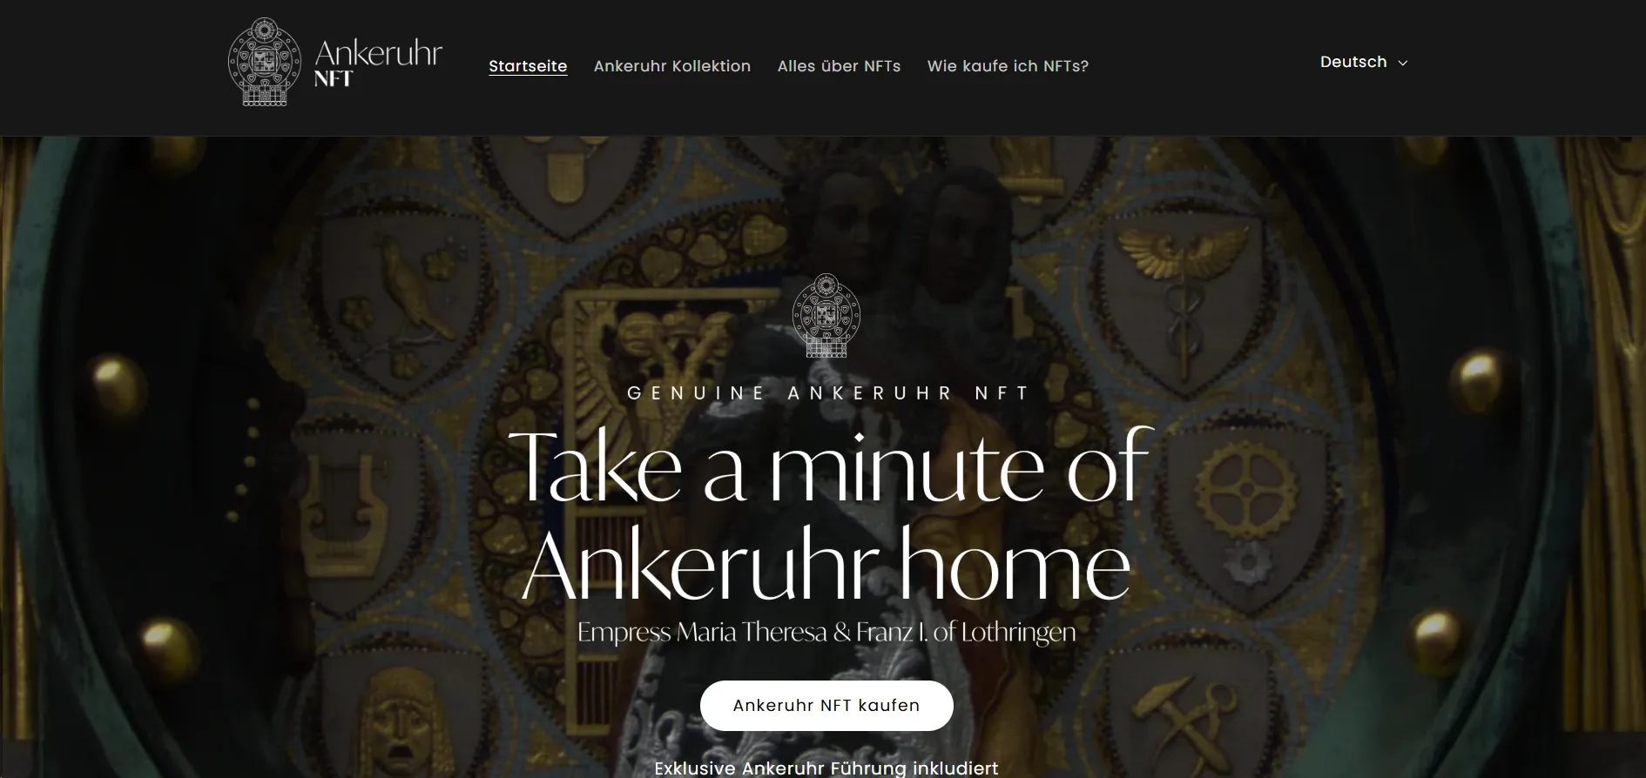Click the Genuine Ankeruhr NFT tagline

tap(829, 393)
